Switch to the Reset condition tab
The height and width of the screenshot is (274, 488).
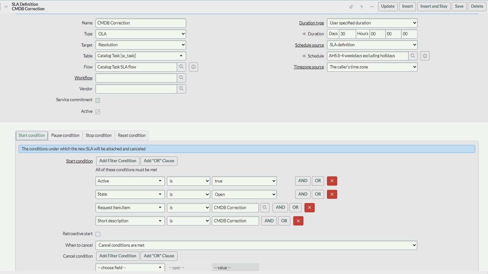click(131, 135)
